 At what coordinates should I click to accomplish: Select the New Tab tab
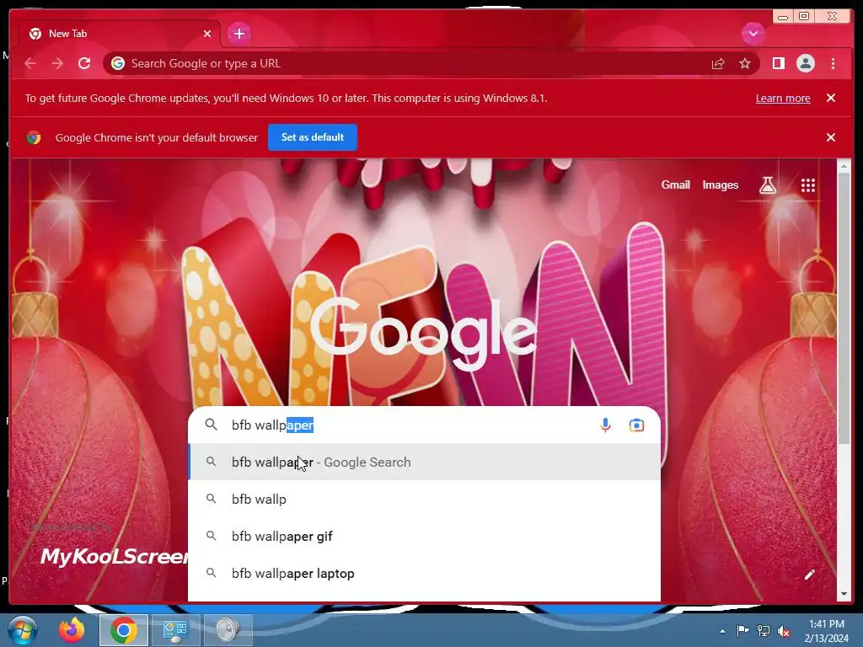pos(120,34)
